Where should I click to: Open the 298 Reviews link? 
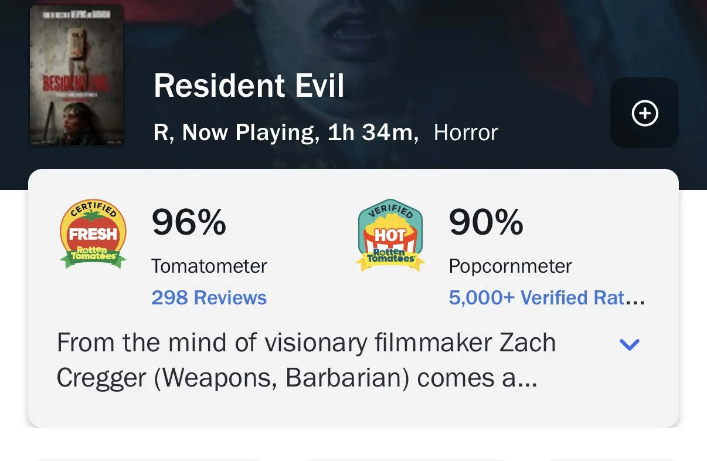click(209, 297)
